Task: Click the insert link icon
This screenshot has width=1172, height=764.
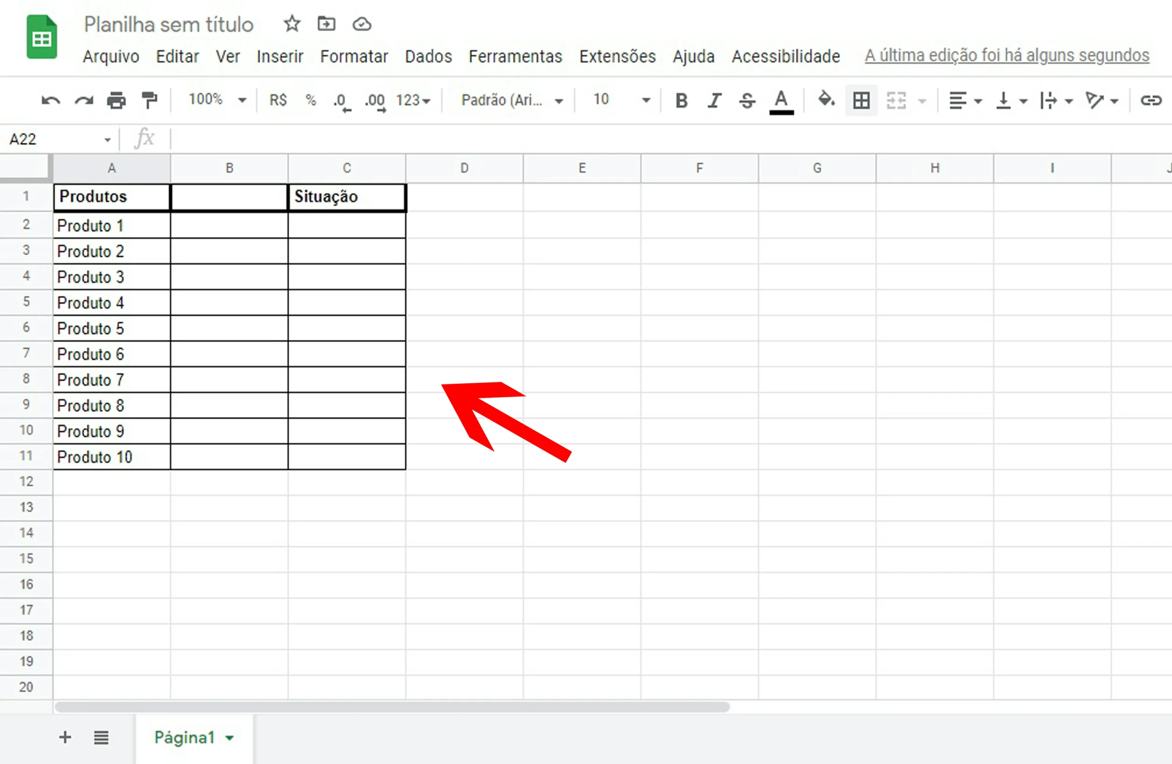Action: point(1151,101)
